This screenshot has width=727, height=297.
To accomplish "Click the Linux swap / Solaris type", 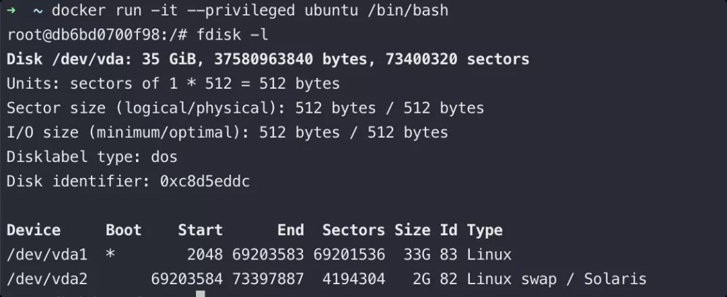I will (557, 279).
